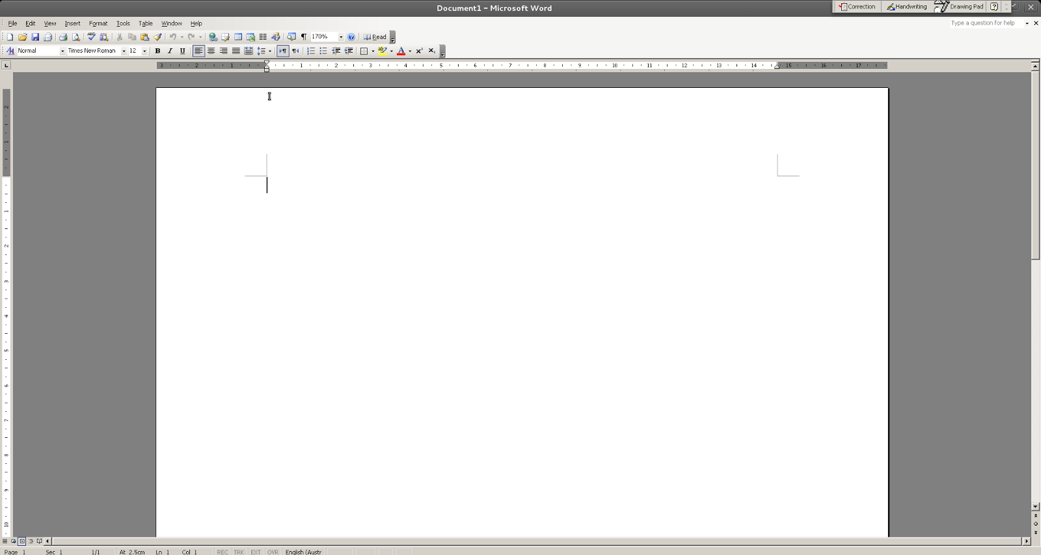
Task: Open the Format menu
Action: click(98, 23)
